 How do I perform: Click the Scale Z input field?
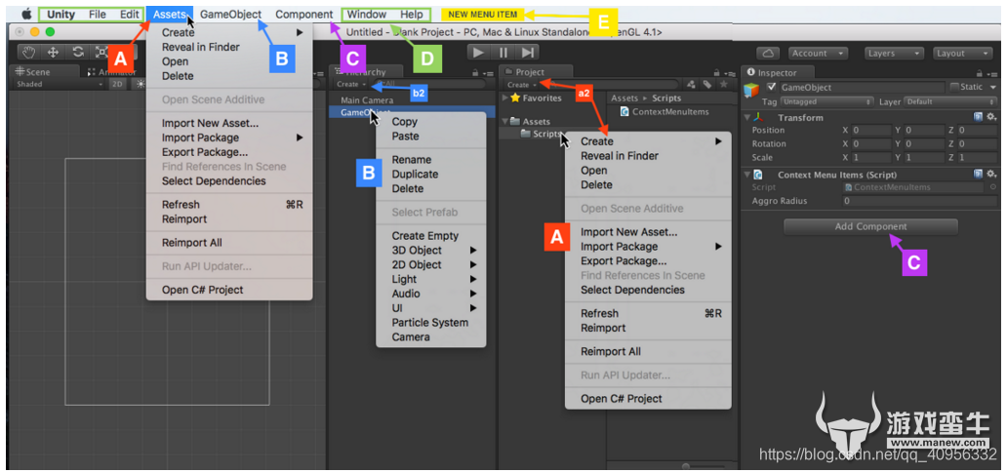(977, 157)
